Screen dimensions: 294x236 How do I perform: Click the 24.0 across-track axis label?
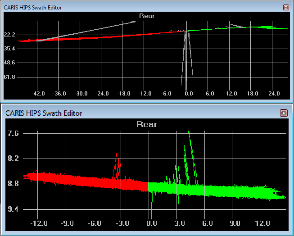click(x=274, y=93)
